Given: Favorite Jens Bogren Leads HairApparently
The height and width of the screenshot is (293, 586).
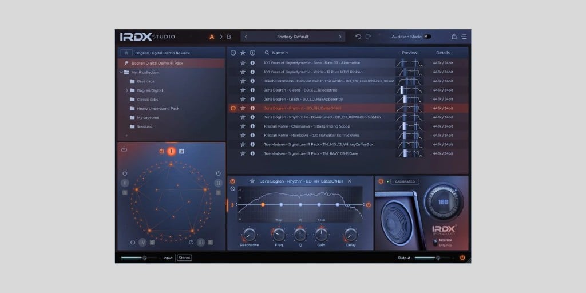Looking at the screenshot, I should click(x=243, y=99).
